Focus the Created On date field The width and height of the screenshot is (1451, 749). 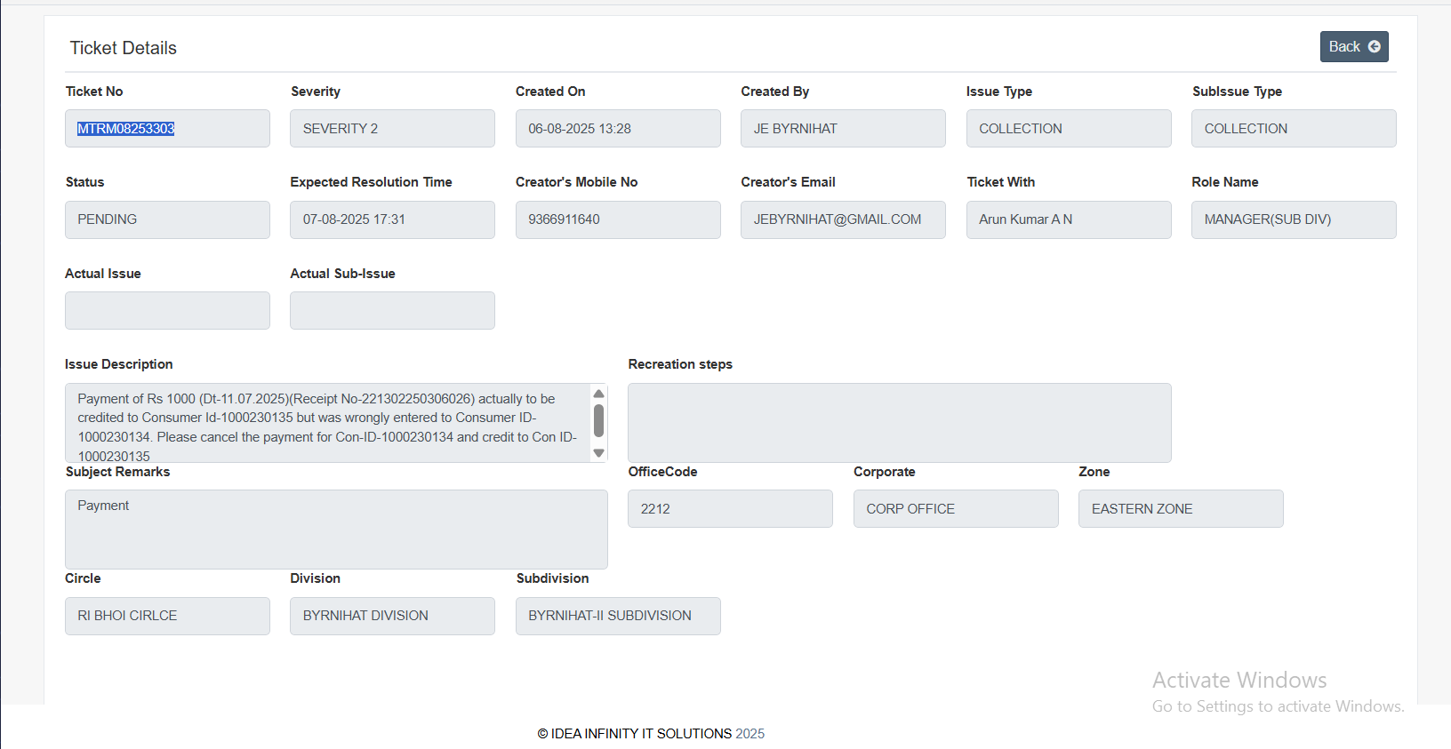coord(618,129)
